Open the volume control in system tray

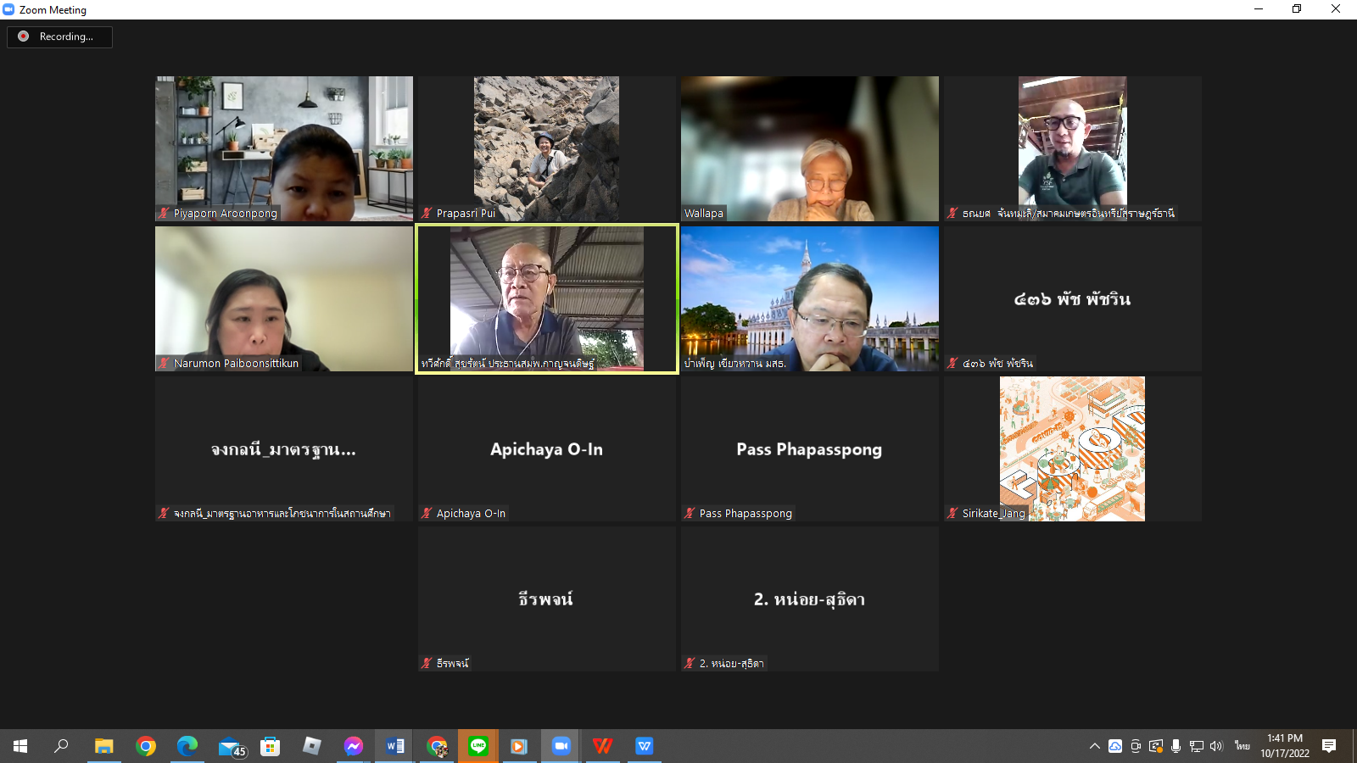coord(1216,746)
